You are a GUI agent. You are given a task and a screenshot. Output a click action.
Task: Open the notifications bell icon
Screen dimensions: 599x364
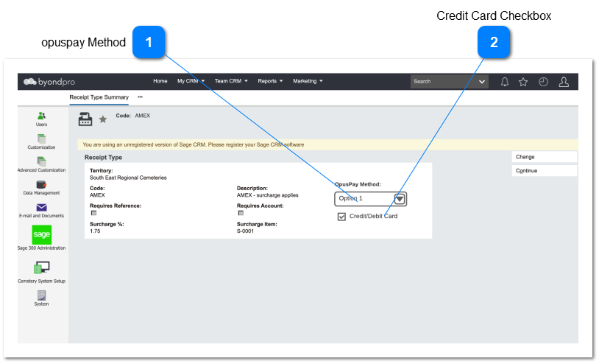tap(505, 82)
